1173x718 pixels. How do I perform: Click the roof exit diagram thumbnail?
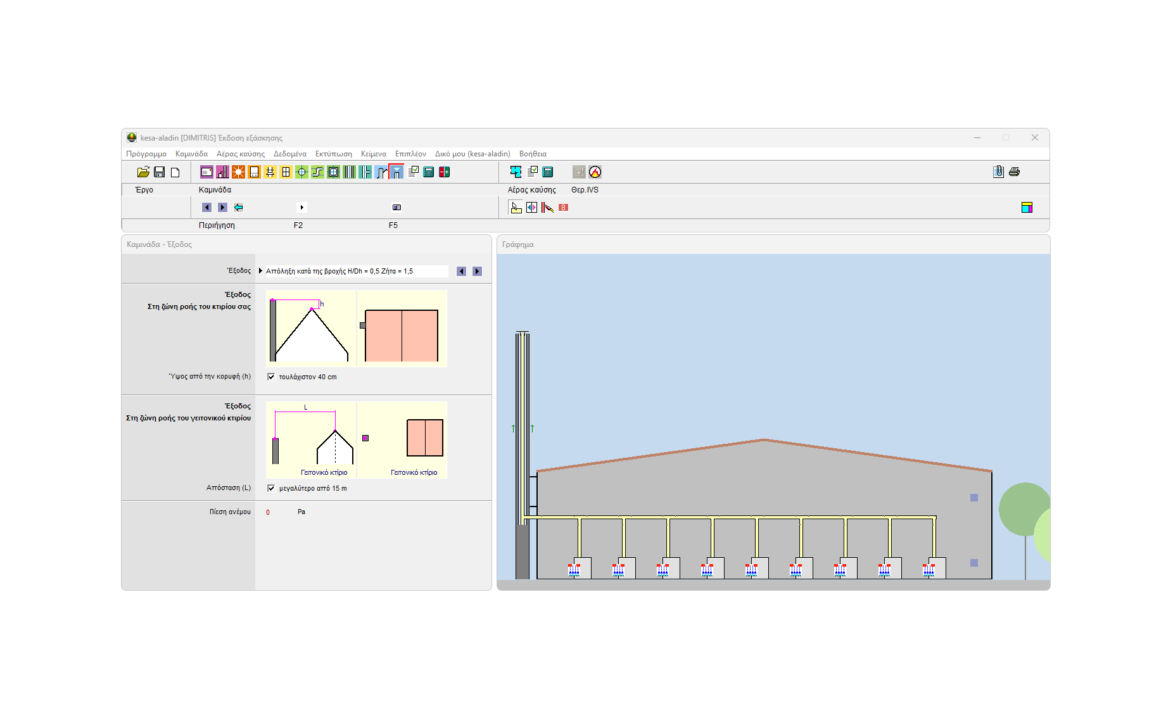311,329
